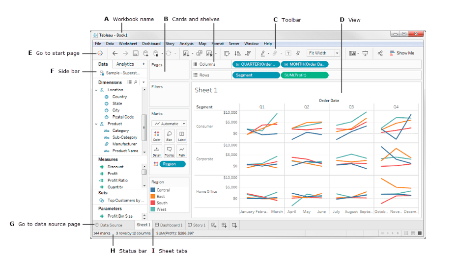This screenshot has width=457, height=257.
Task: Open the File menu
Action: pyautogui.click(x=98, y=44)
